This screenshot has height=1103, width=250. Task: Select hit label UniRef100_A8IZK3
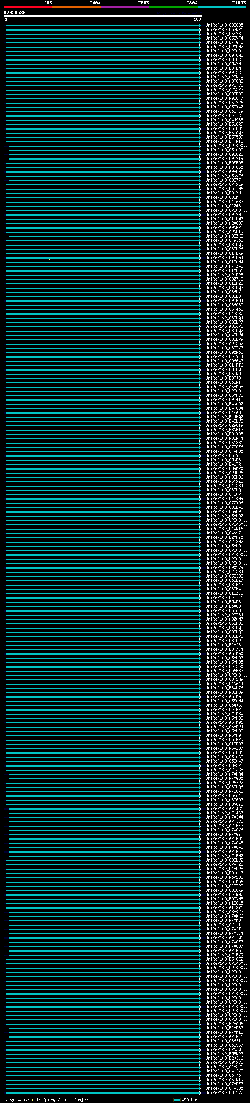click(224, 236)
